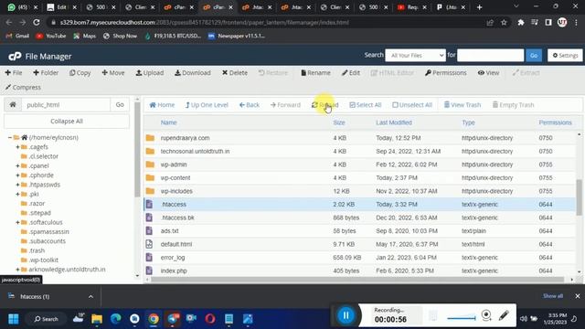585x329 pixels.
Task: Select the default.html file icon
Action: tap(149, 244)
